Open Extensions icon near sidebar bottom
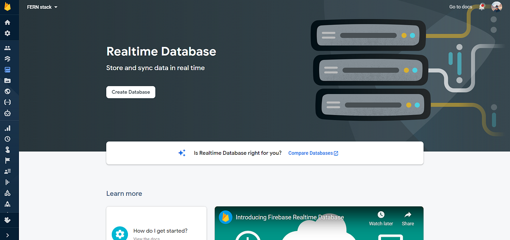This screenshot has width=510, height=240. tap(7, 220)
